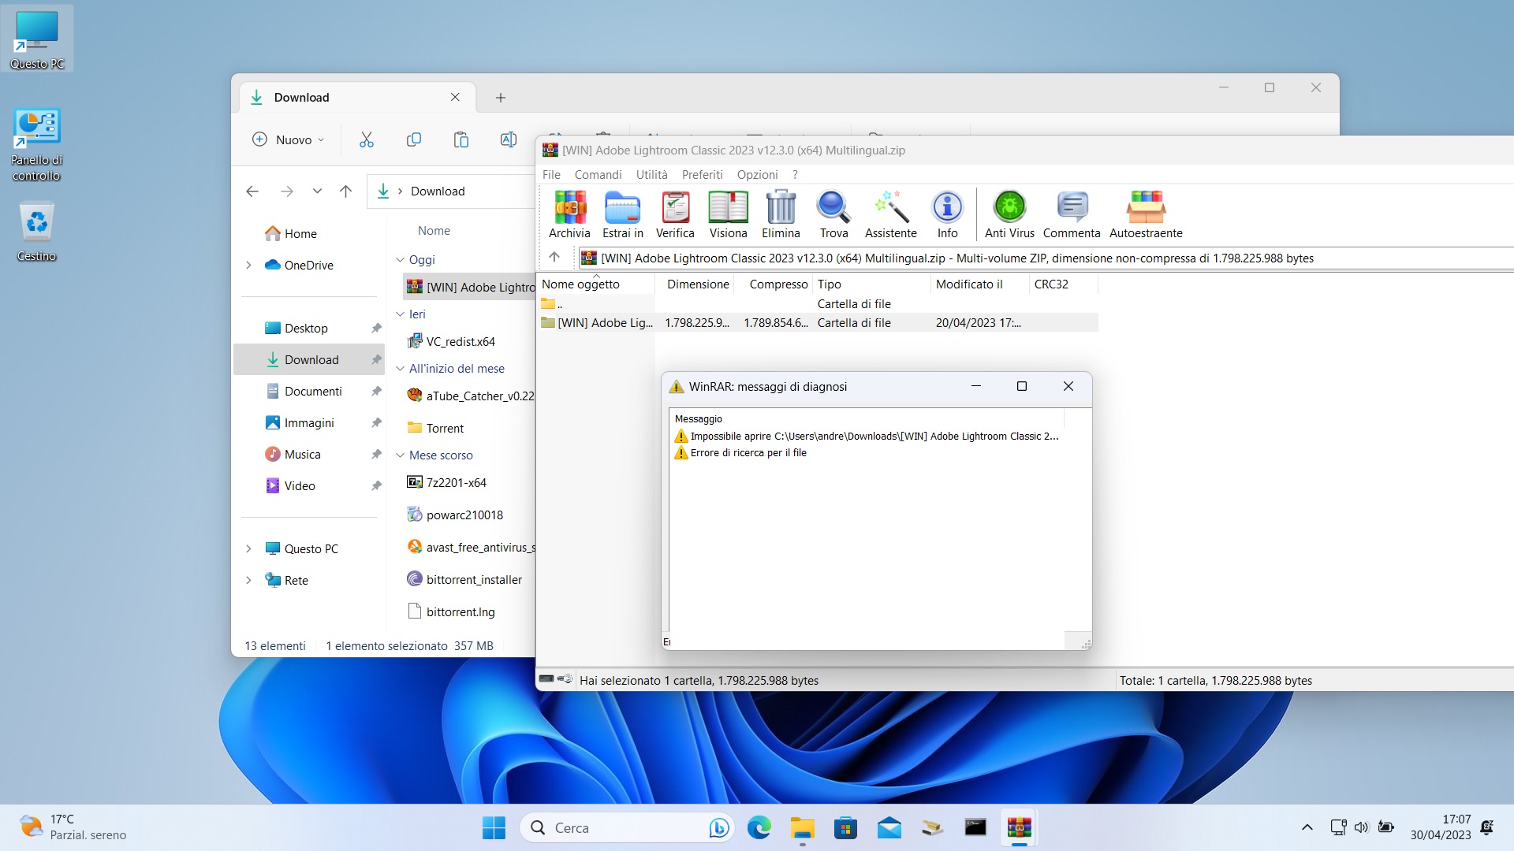Go up one folder level in WinRAR
1514x851 pixels.
(x=554, y=257)
